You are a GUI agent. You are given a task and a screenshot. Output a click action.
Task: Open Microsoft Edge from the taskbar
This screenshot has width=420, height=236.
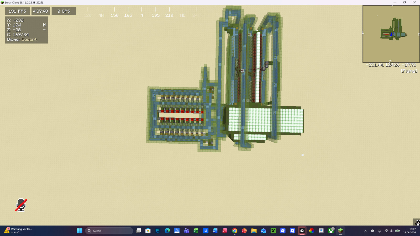(167, 231)
